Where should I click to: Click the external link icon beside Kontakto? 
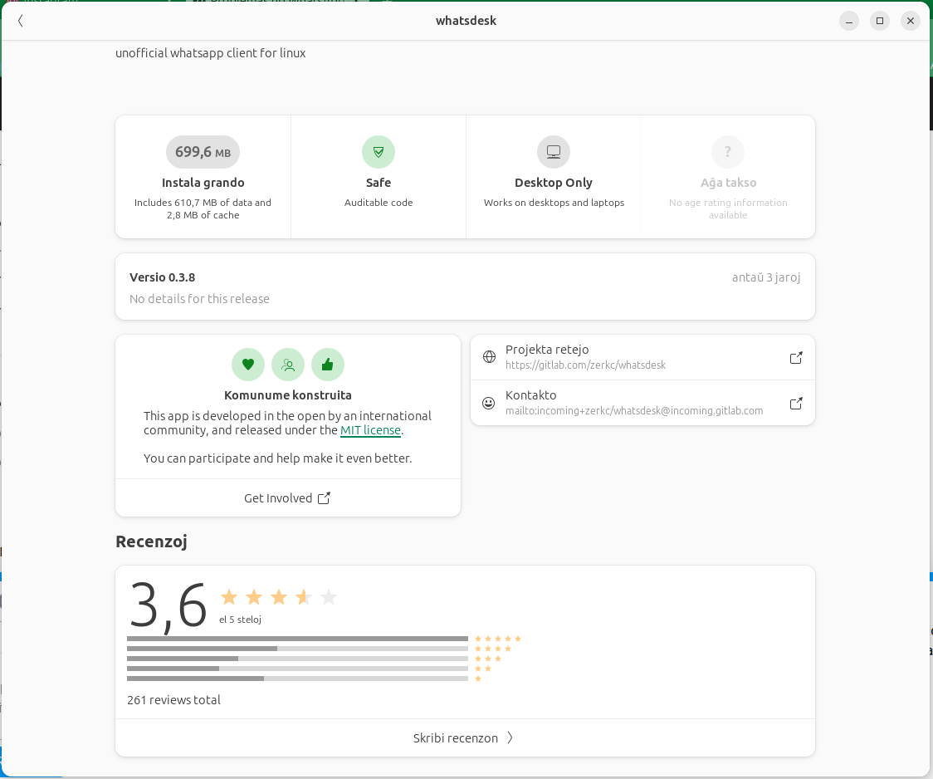[x=796, y=404]
